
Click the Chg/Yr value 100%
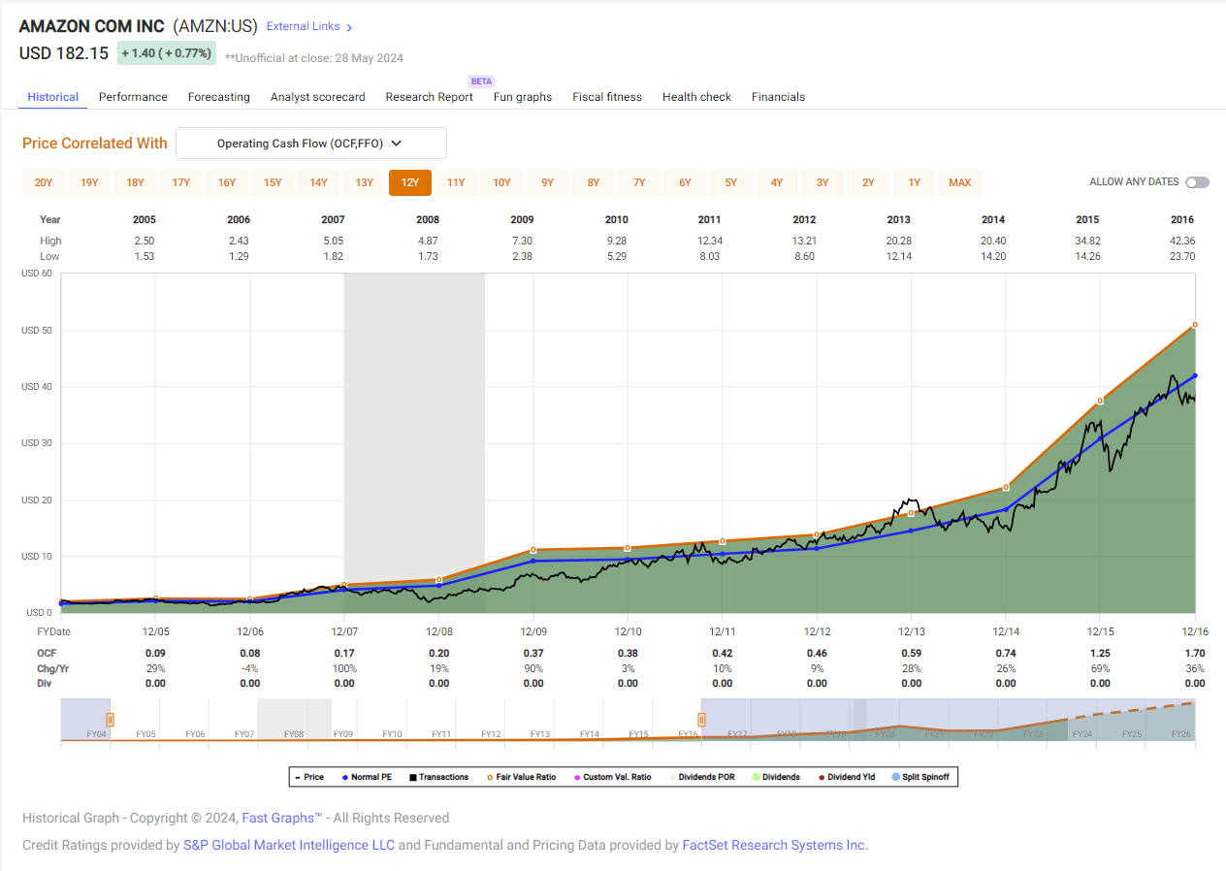pyautogui.click(x=344, y=668)
